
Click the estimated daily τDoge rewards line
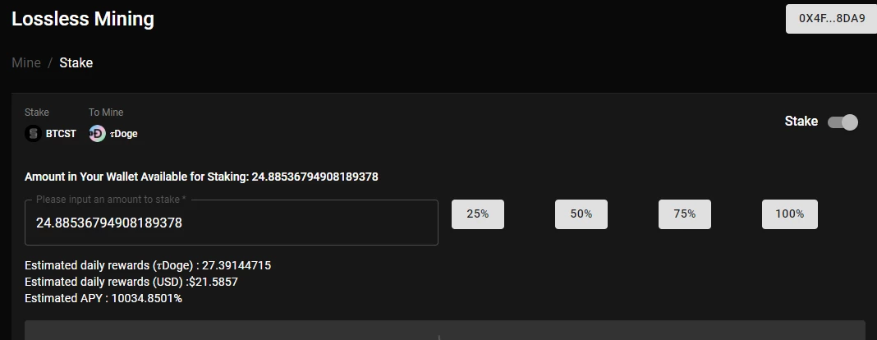point(148,265)
